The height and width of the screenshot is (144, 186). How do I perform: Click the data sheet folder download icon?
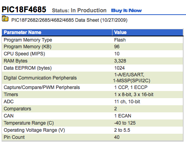pos(5,19)
